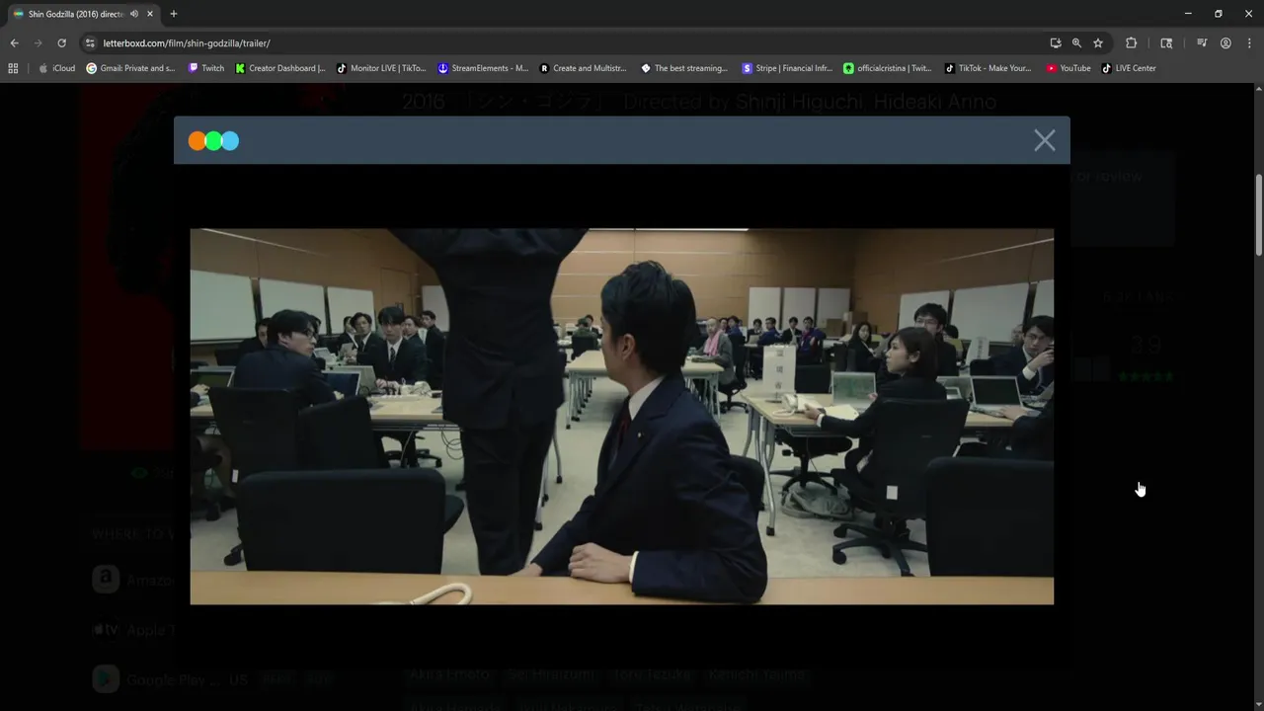Click the page vertical scrollbar thumb
This screenshot has height=711, width=1264.
[x=1259, y=215]
